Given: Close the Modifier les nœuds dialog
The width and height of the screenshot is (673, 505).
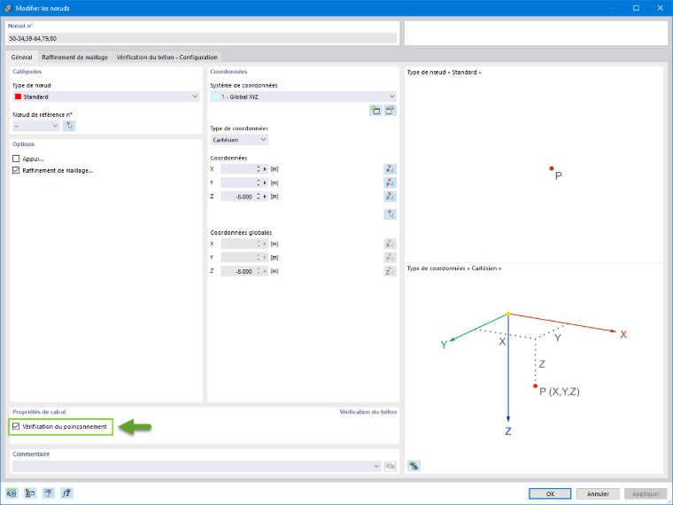Looking at the screenshot, I should pyautogui.click(x=660, y=8).
